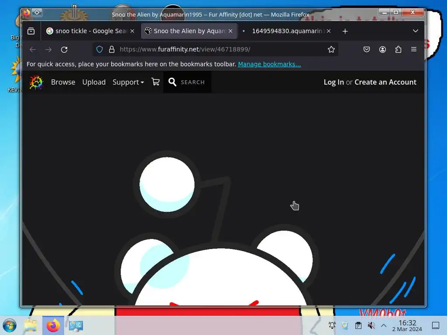Image resolution: width=447 pixels, height=335 pixels.
Task: Click the Log In link
Action: click(334, 82)
